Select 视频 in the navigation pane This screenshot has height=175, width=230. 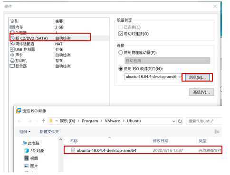click(x=31, y=158)
